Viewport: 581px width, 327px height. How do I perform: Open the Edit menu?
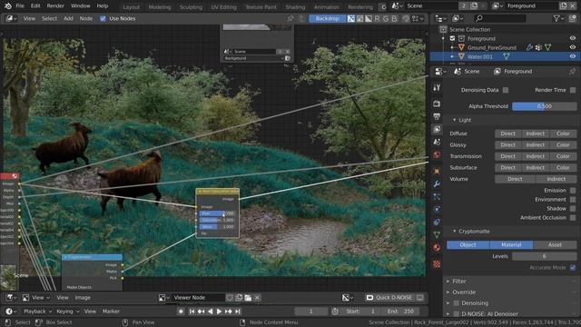coord(35,6)
